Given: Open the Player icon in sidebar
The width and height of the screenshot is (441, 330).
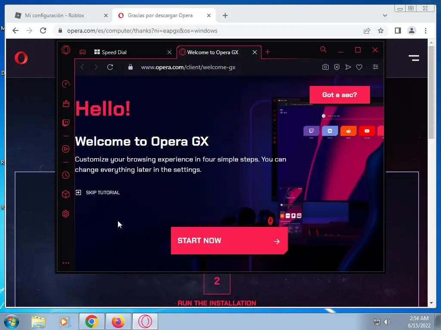Looking at the screenshot, I should (65, 149).
